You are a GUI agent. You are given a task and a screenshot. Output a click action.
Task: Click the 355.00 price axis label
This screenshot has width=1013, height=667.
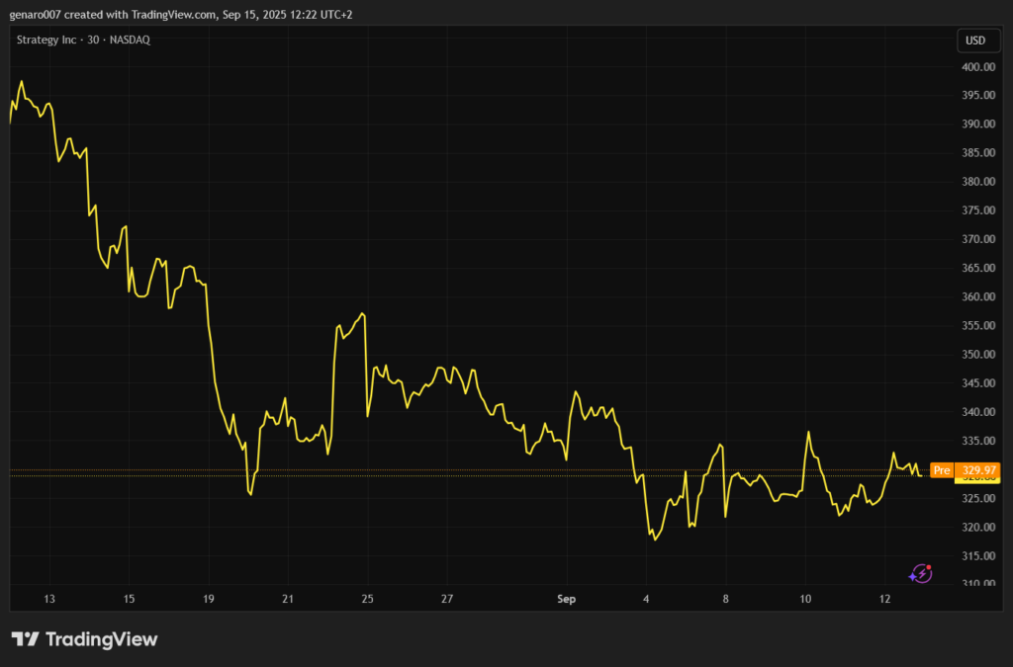pyautogui.click(x=975, y=326)
